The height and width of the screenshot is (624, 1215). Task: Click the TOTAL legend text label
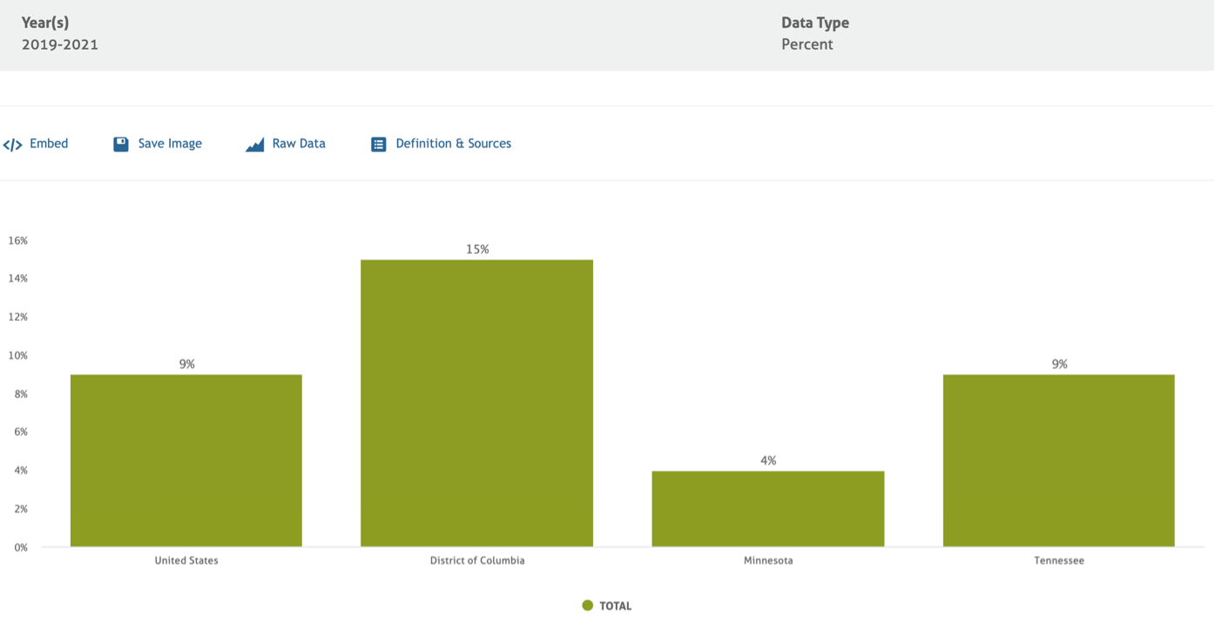pyautogui.click(x=616, y=606)
